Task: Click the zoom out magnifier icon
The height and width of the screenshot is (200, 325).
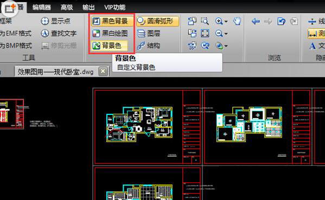Action: (219, 34)
